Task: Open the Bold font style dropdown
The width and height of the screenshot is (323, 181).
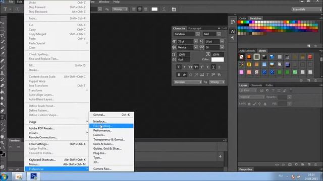Action: point(219,34)
